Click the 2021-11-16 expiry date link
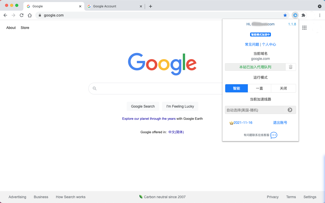325x203 pixels. (x=243, y=123)
